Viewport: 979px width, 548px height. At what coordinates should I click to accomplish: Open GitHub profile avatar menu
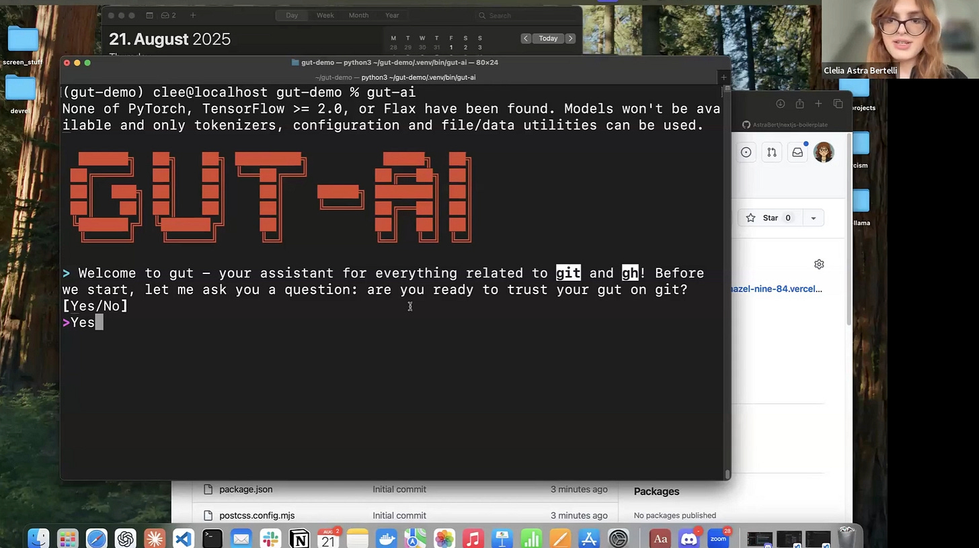(824, 152)
